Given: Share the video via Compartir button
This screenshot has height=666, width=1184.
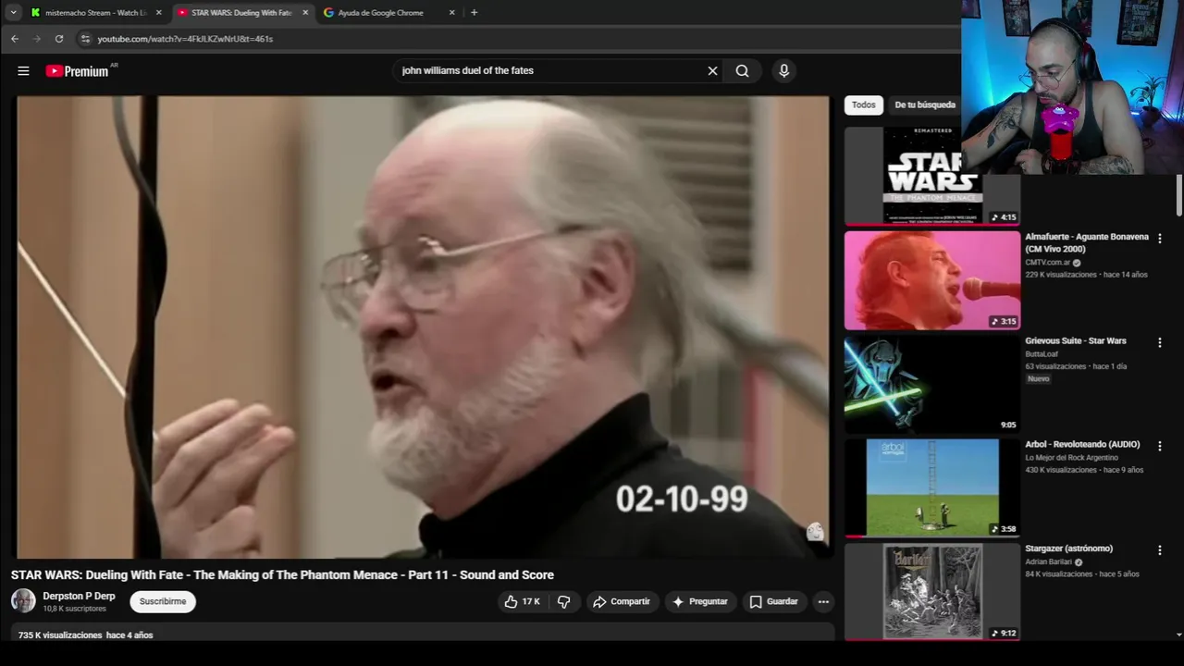Looking at the screenshot, I should (x=622, y=601).
